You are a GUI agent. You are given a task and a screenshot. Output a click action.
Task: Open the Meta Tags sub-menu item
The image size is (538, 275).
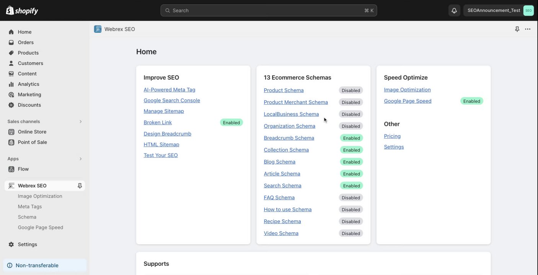click(30, 207)
